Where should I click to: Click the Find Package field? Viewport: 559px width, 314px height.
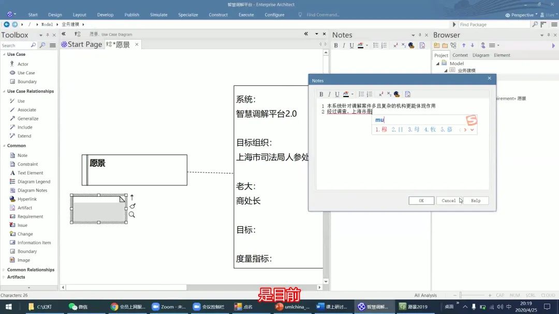494,25
